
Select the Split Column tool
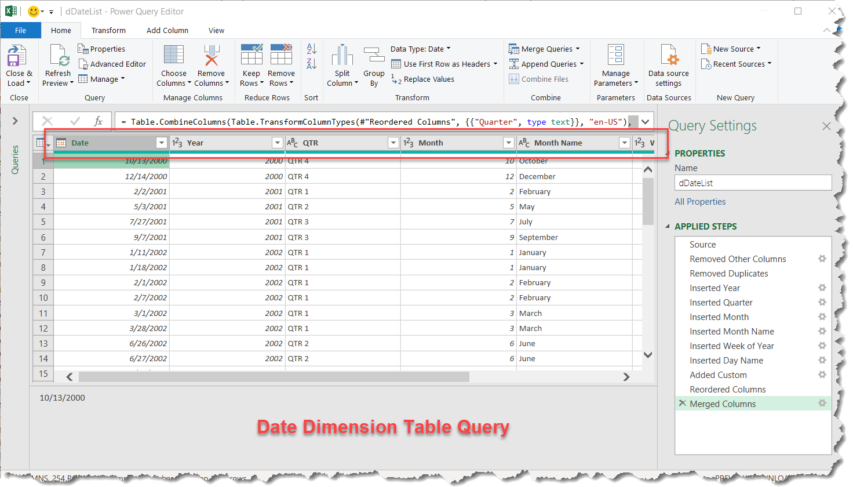tap(342, 65)
